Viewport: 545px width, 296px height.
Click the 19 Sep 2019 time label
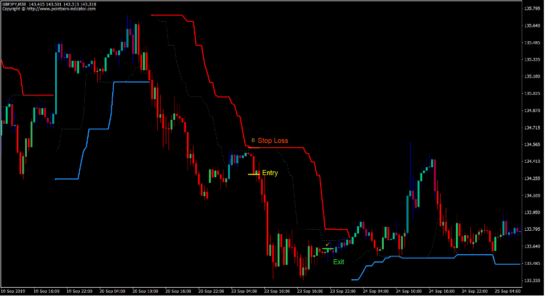15,291
